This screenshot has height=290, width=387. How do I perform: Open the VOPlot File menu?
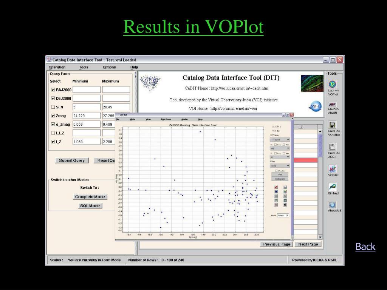pos(118,119)
